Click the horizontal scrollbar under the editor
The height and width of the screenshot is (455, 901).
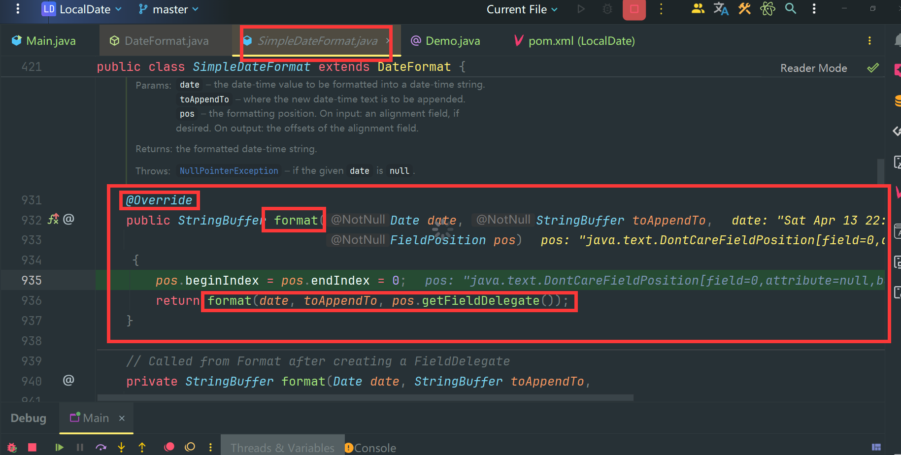tap(365, 397)
